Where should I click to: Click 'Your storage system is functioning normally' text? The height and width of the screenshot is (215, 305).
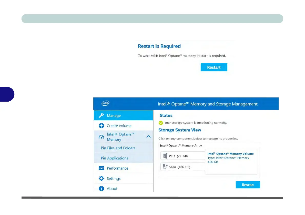click(x=196, y=123)
